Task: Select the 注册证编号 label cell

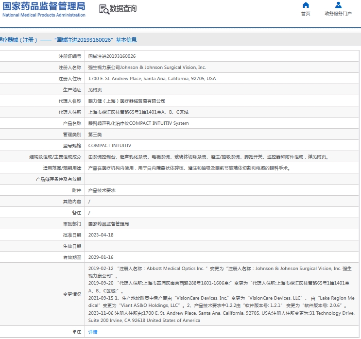Action: pos(70,56)
